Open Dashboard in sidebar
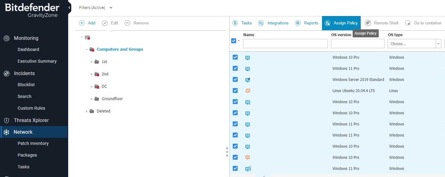 pos(28,49)
